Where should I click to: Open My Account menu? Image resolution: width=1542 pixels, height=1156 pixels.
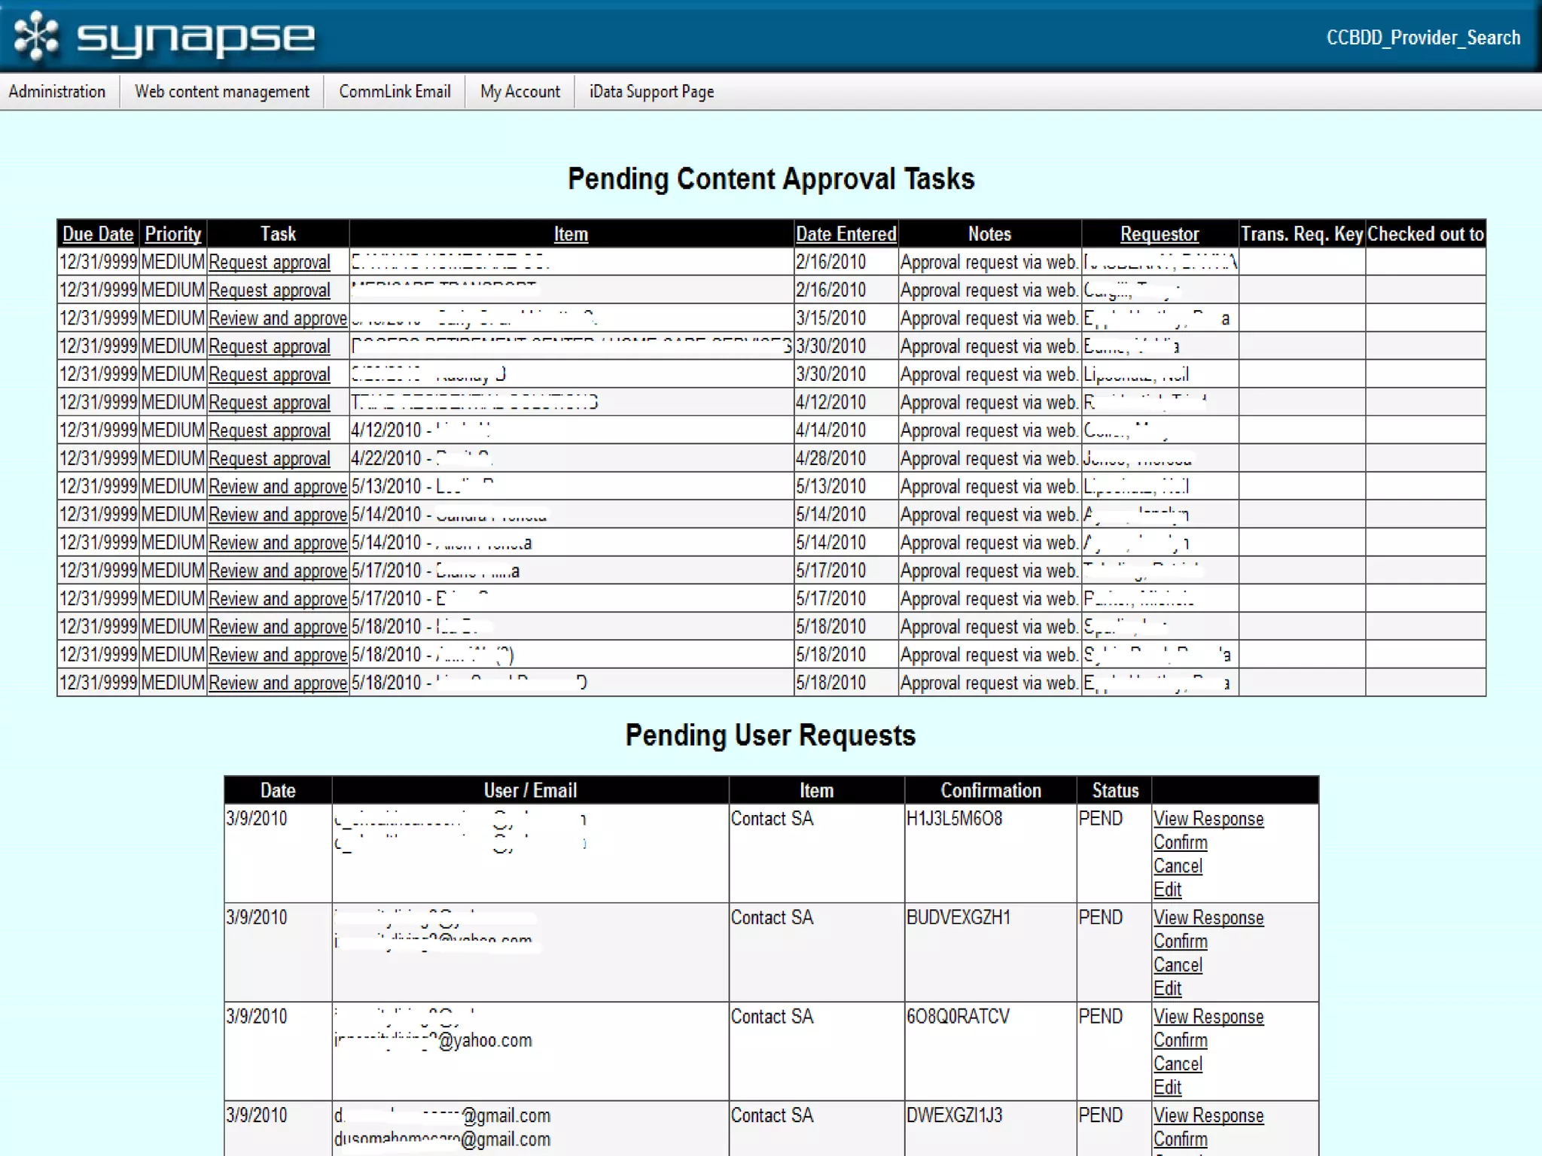click(x=520, y=92)
